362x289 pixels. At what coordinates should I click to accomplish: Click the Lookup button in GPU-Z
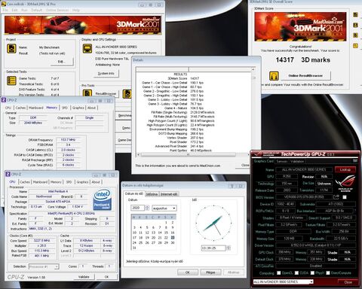tap(345, 169)
